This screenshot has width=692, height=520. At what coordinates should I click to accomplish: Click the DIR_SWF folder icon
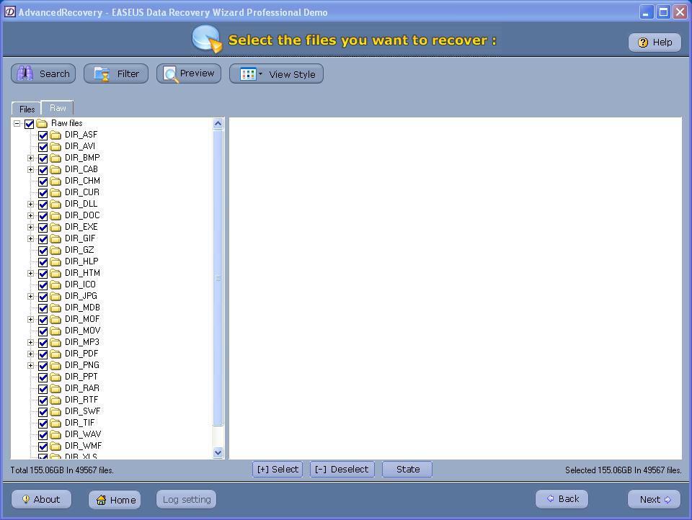click(56, 411)
